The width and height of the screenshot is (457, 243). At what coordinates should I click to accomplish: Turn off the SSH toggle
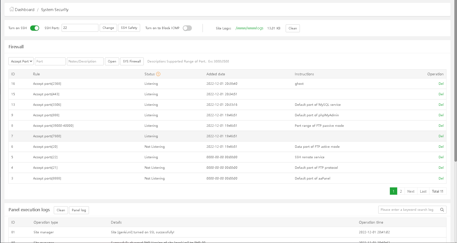click(35, 28)
